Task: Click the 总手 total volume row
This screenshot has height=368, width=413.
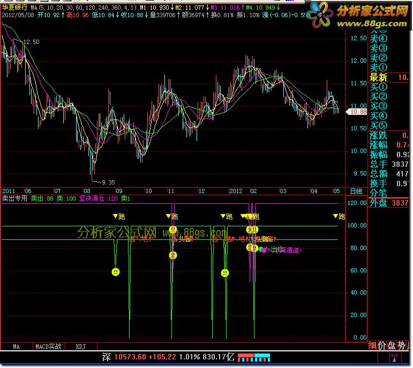Action: pos(389,164)
